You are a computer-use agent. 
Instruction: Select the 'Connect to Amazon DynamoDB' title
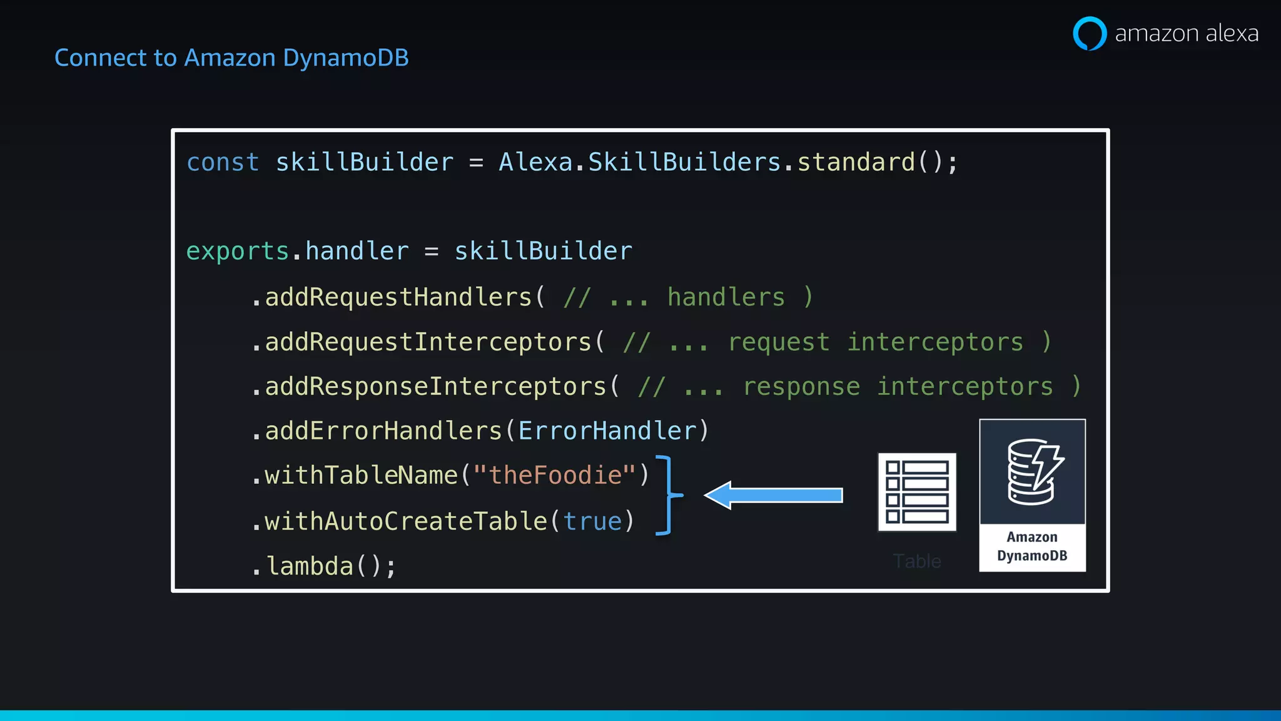click(231, 58)
